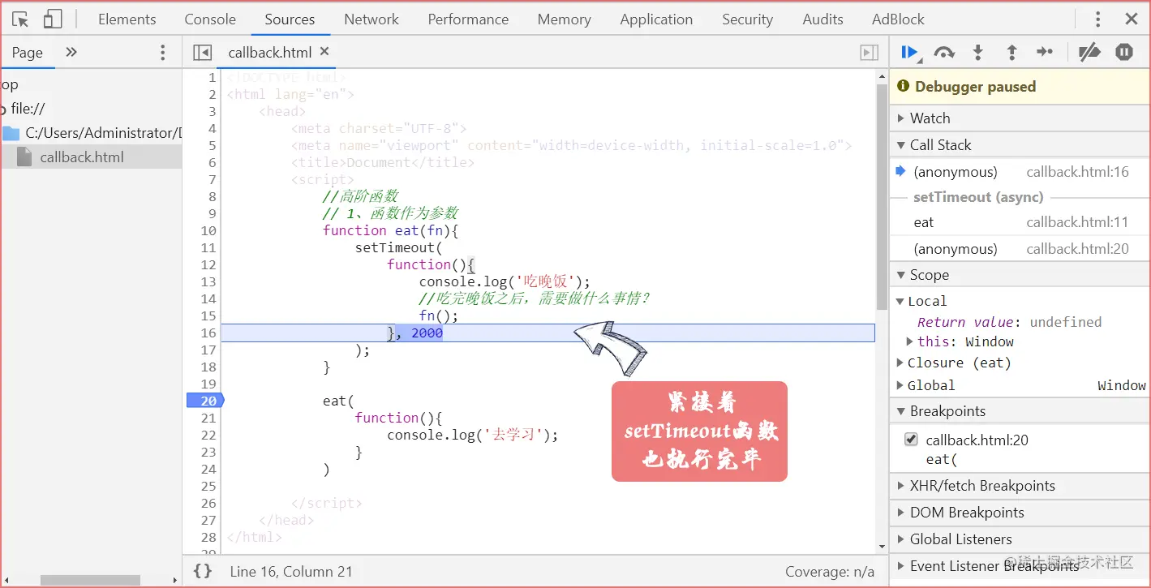Close the callback.html editor tab
Viewport: 1151px width, 588px height.
click(324, 52)
